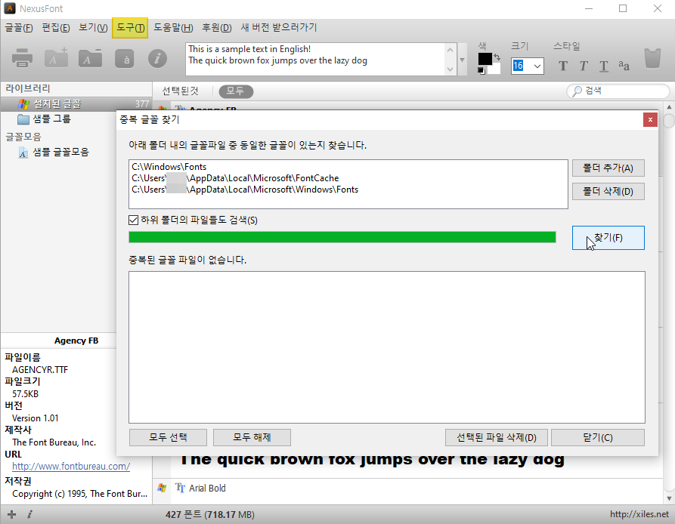Open the 도구(T) menu
675x524 pixels.
(130, 27)
